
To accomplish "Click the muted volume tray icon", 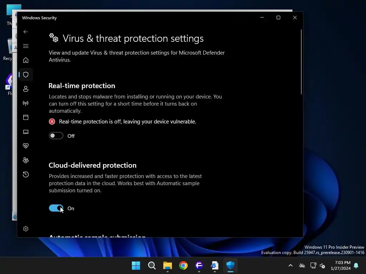I will (x=323, y=265).
